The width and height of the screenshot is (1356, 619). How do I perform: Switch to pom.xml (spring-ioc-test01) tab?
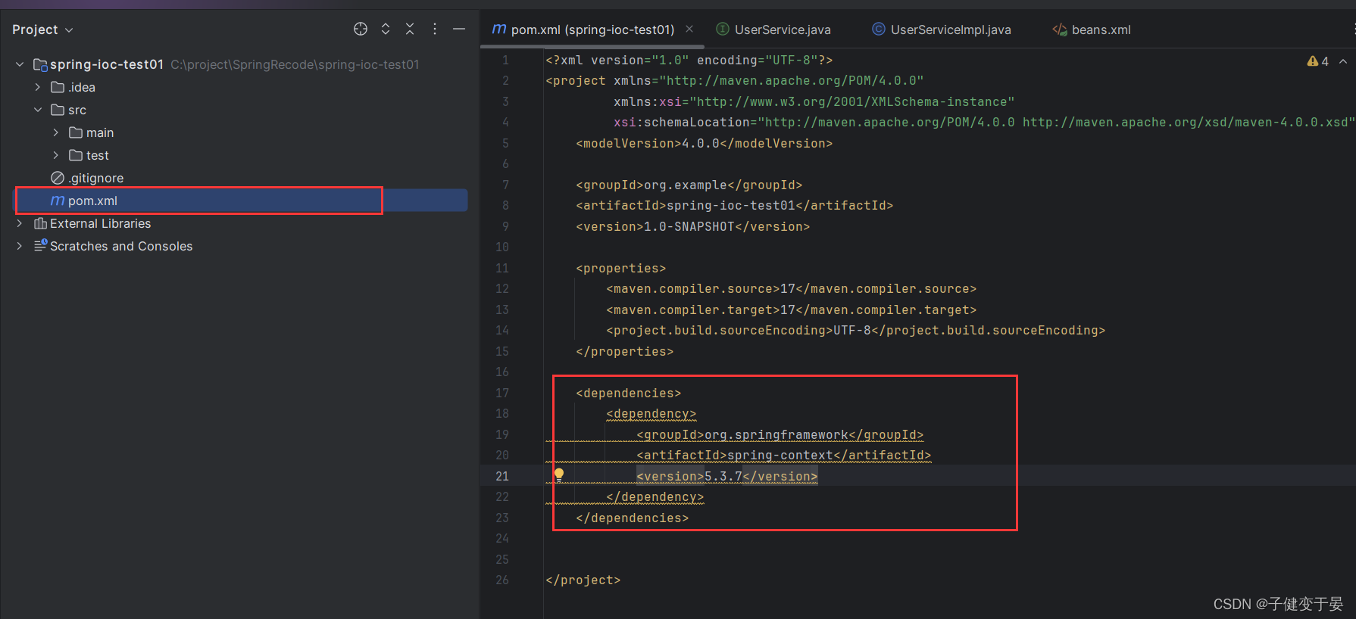[x=592, y=30]
